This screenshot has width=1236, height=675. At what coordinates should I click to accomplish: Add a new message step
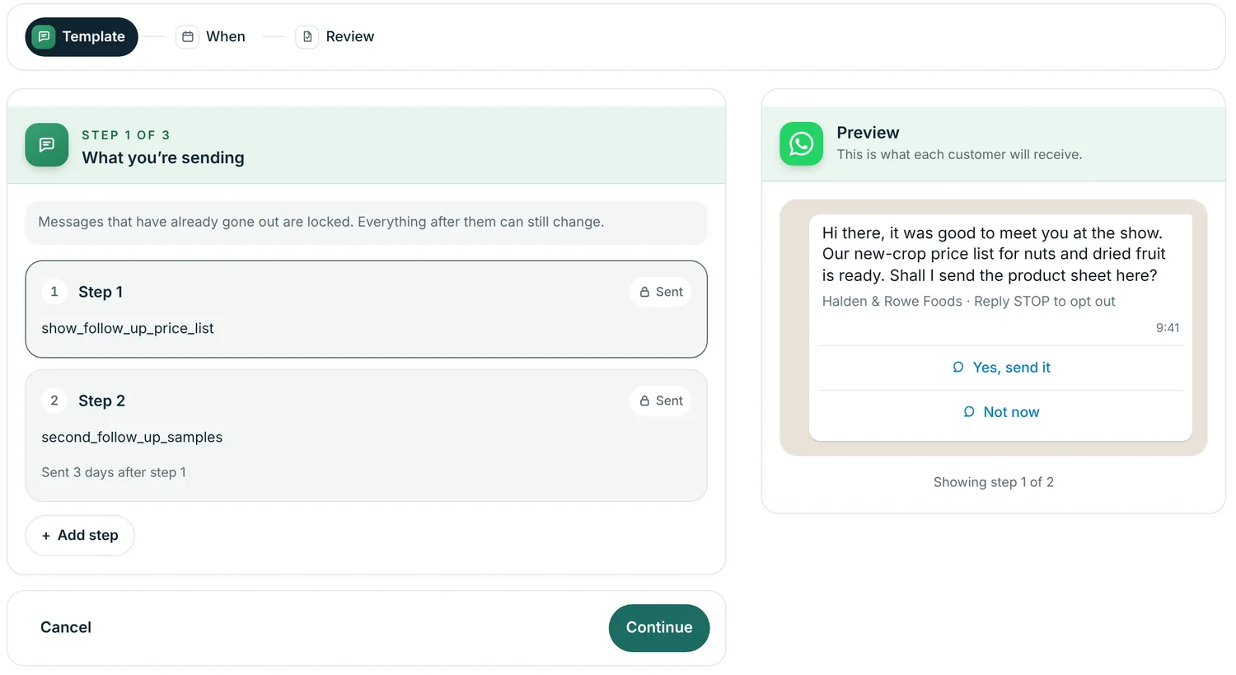point(80,536)
